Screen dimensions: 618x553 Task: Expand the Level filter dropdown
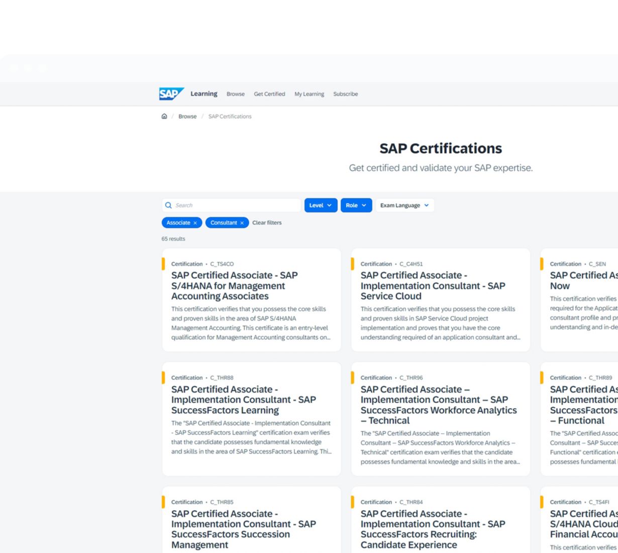(x=321, y=205)
